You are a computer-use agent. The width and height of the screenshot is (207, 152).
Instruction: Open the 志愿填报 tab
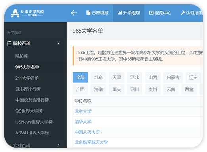tap(98, 13)
